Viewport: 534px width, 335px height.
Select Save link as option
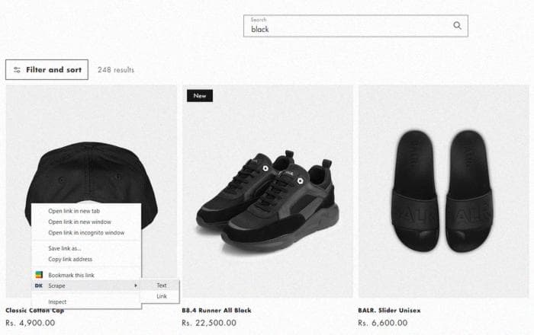65,248
